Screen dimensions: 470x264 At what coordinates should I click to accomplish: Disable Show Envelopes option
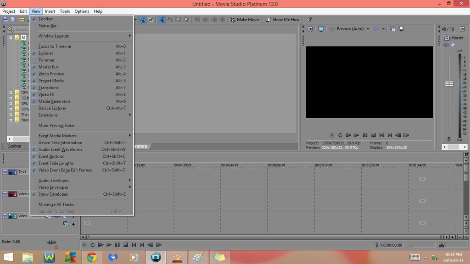(53, 194)
